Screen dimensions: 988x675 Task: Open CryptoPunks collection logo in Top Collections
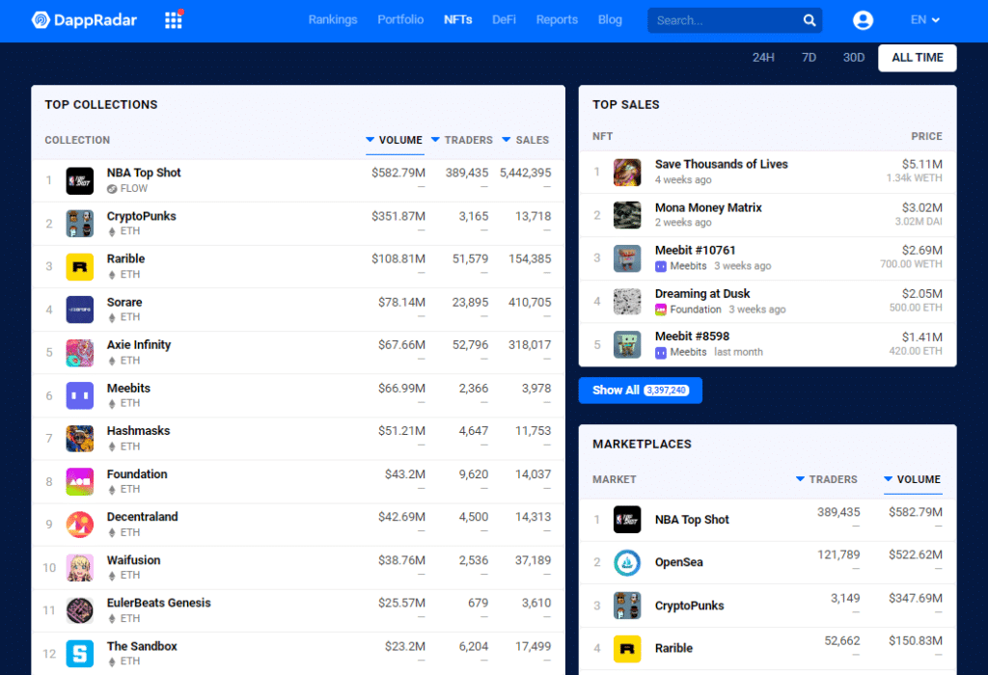(x=80, y=224)
